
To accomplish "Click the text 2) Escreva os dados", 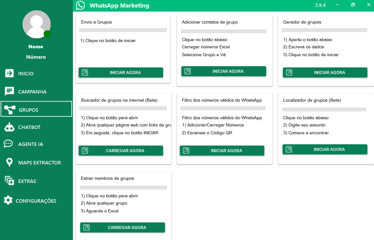I will click(x=304, y=47).
